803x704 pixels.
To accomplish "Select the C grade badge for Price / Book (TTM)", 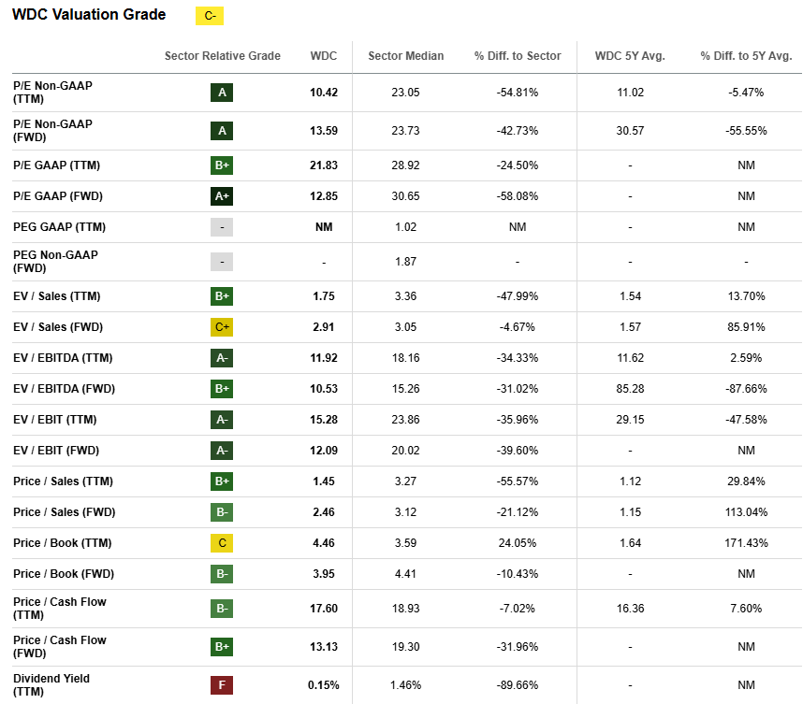I will 222,542.
